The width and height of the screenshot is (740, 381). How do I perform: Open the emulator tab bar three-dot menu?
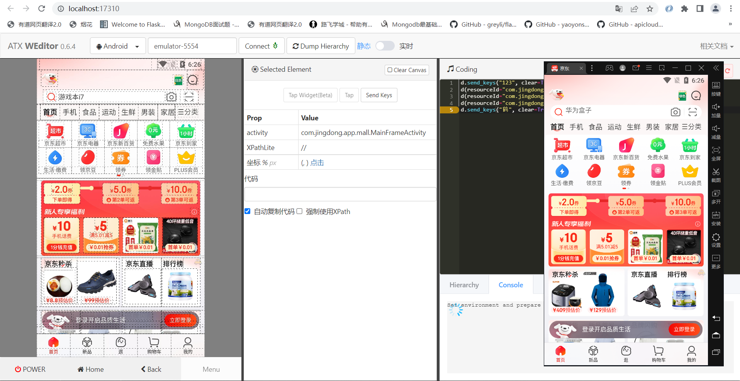tap(592, 68)
